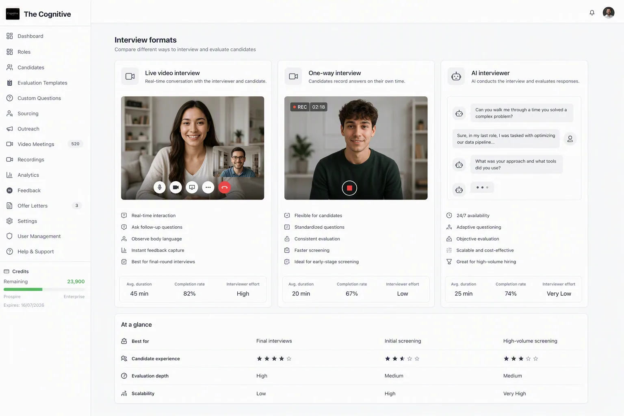Click the Analytics bar chart icon
Viewport: 624px width, 416px height.
10,175
